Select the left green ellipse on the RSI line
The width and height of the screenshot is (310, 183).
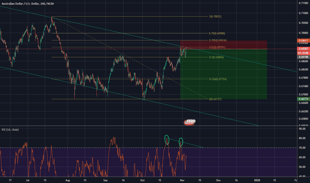[x=167, y=140]
